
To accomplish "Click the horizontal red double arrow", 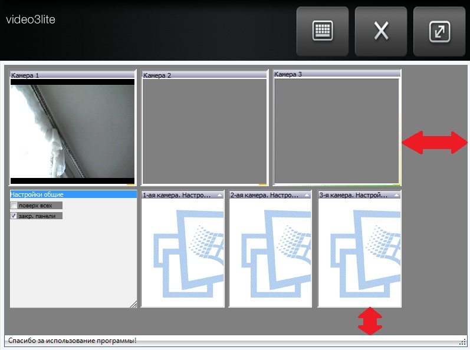I will [x=435, y=143].
